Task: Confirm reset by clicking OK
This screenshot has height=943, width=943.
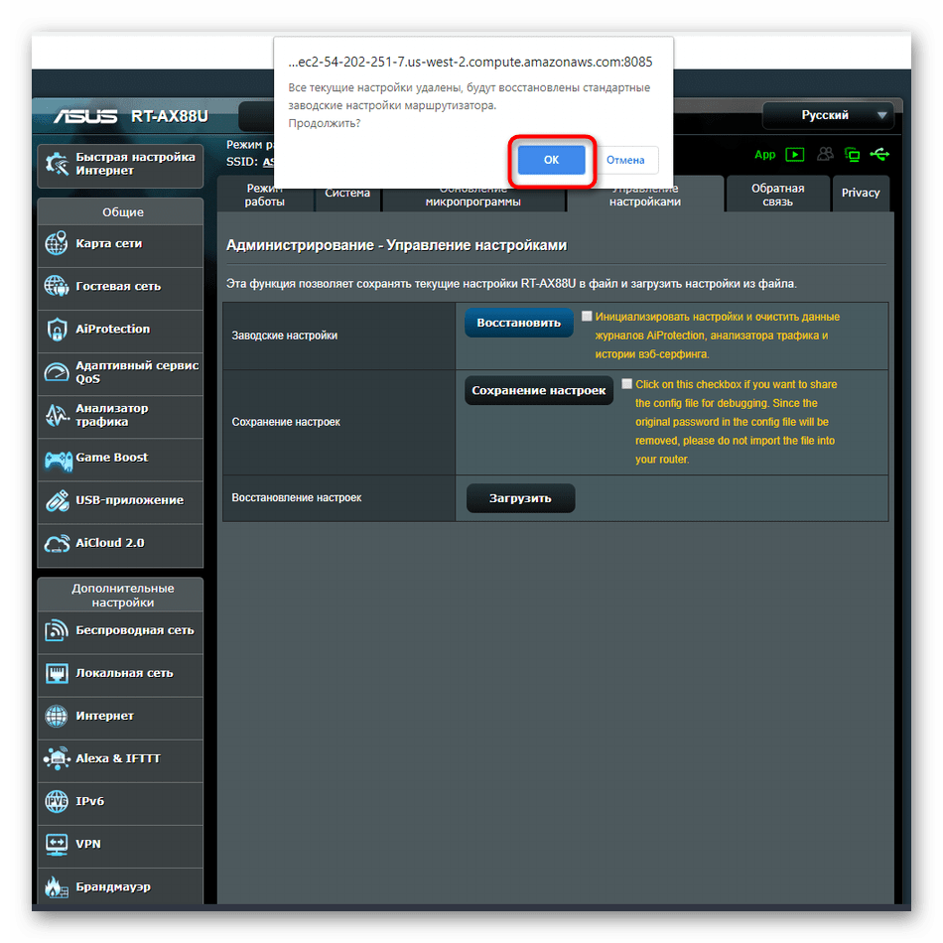Action: (x=551, y=160)
